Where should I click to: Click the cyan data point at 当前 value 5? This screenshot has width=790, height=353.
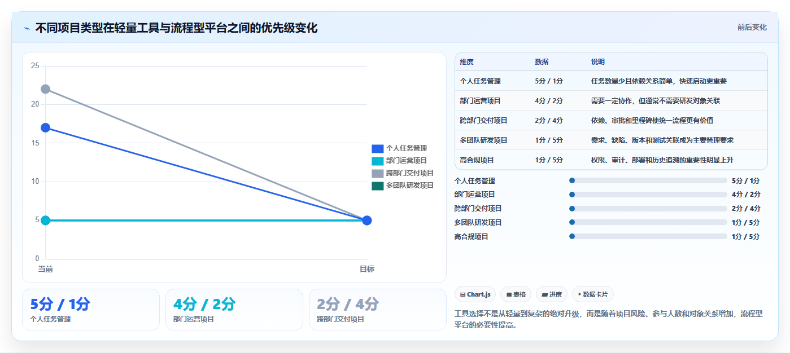point(46,220)
